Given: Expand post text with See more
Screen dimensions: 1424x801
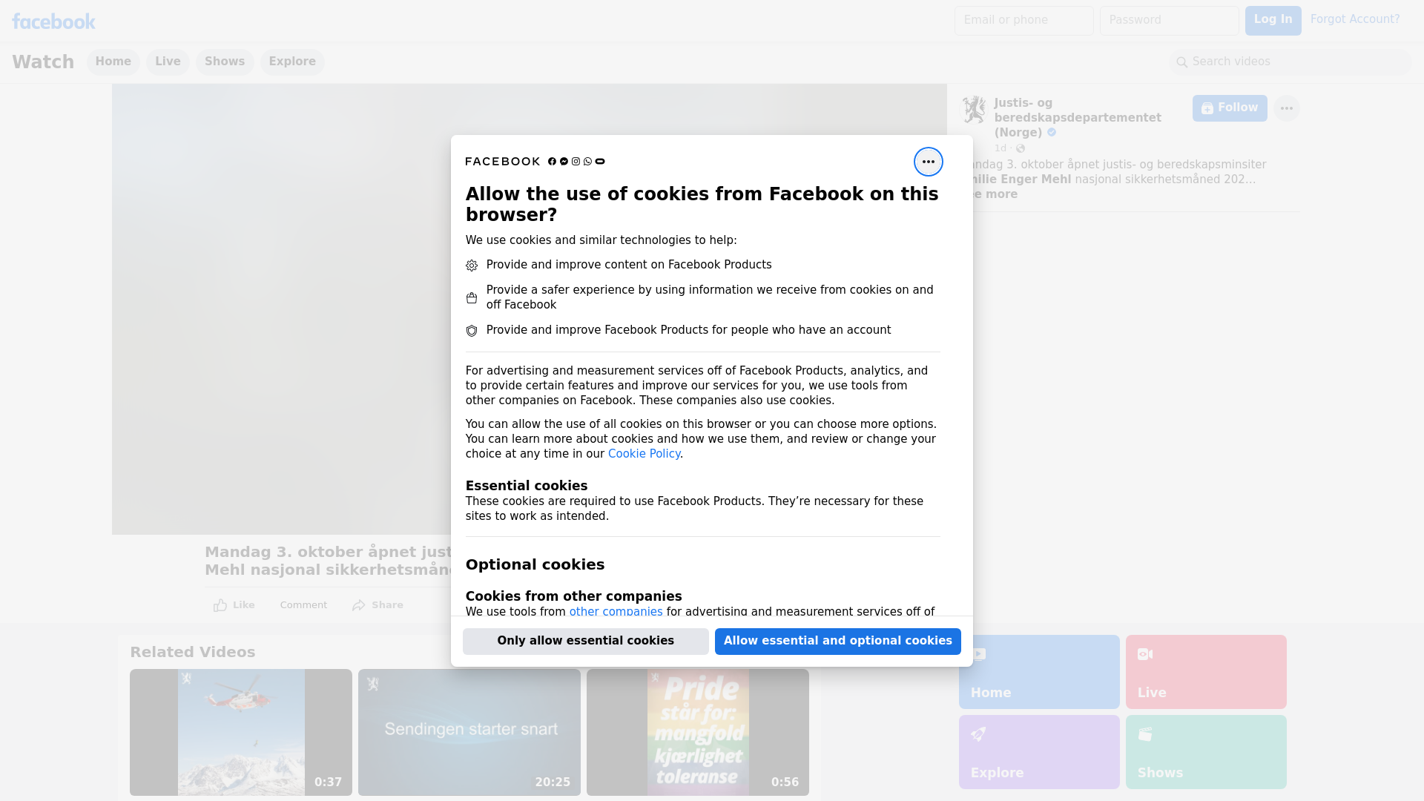Looking at the screenshot, I should [996, 194].
